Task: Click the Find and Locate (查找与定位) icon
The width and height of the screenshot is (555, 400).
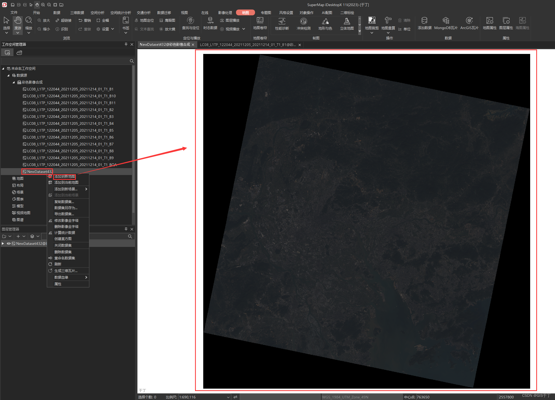Action: click(190, 21)
